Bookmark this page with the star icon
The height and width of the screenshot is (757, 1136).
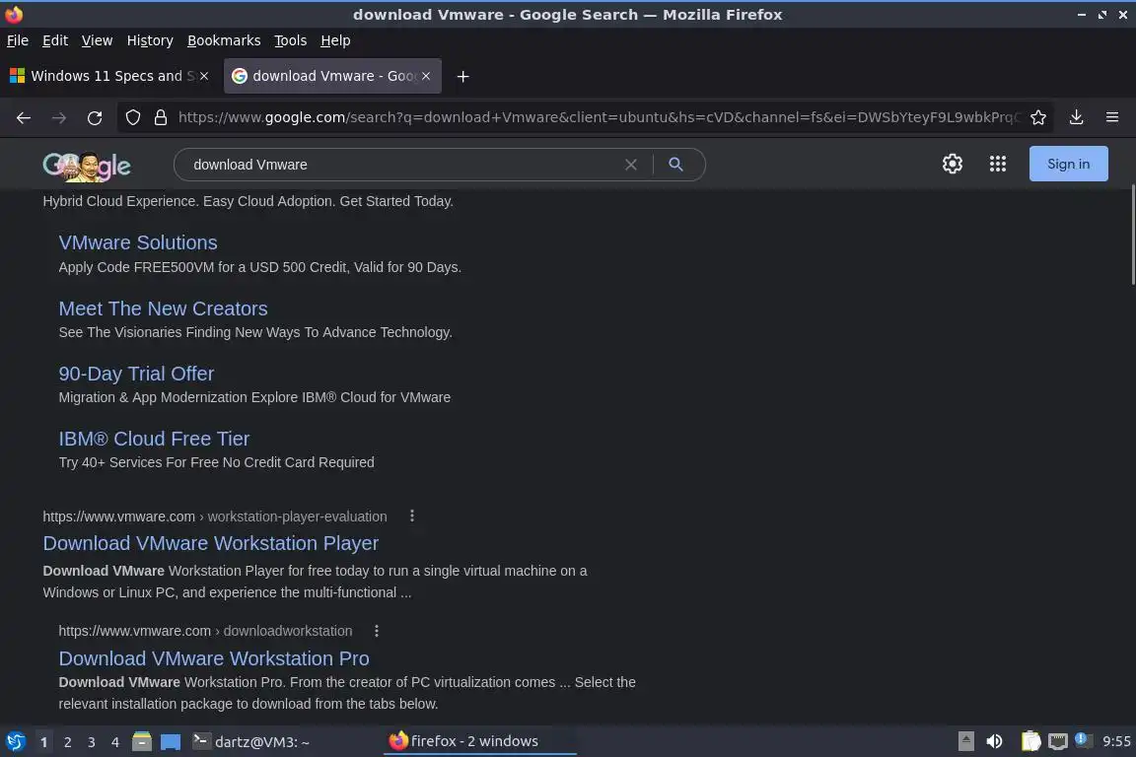tap(1038, 117)
